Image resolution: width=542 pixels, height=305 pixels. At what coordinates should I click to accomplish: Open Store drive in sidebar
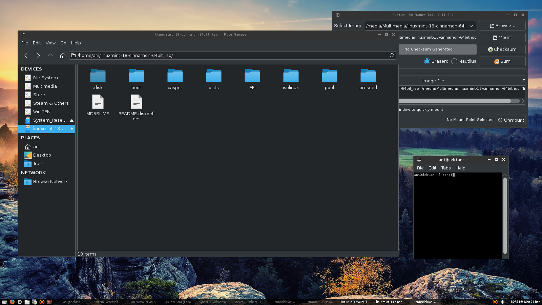point(46,95)
